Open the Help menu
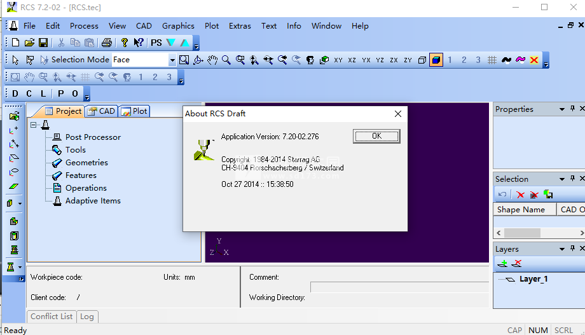The height and width of the screenshot is (335, 585). (360, 25)
